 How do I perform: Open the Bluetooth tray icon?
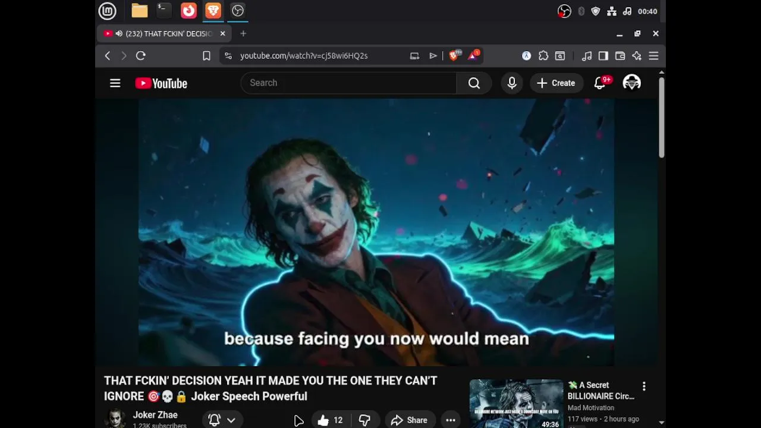(581, 11)
